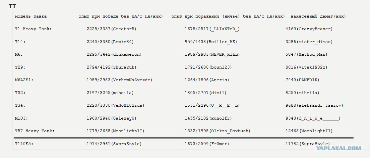Click the TT heading above the table
370x158 pixels.
click(12, 6)
